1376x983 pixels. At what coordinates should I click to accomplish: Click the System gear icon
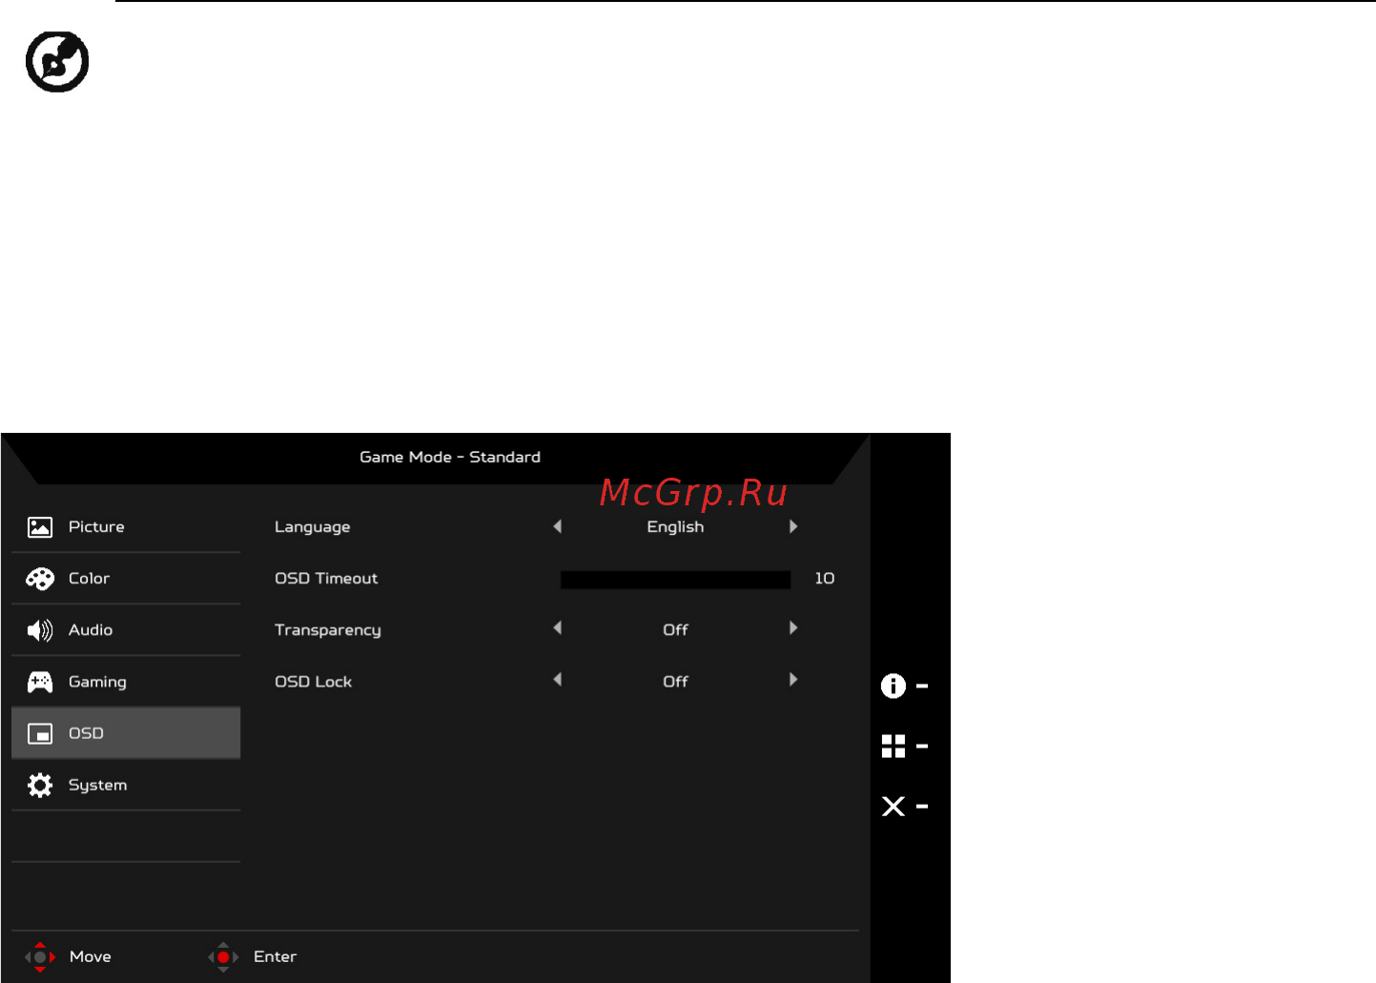click(40, 785)
